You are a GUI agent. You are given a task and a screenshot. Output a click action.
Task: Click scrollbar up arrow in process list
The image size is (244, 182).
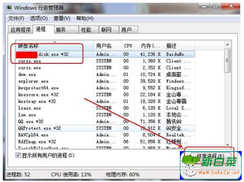(x=228, y=45)
